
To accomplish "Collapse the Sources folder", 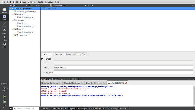I will [x=13, y=20].
